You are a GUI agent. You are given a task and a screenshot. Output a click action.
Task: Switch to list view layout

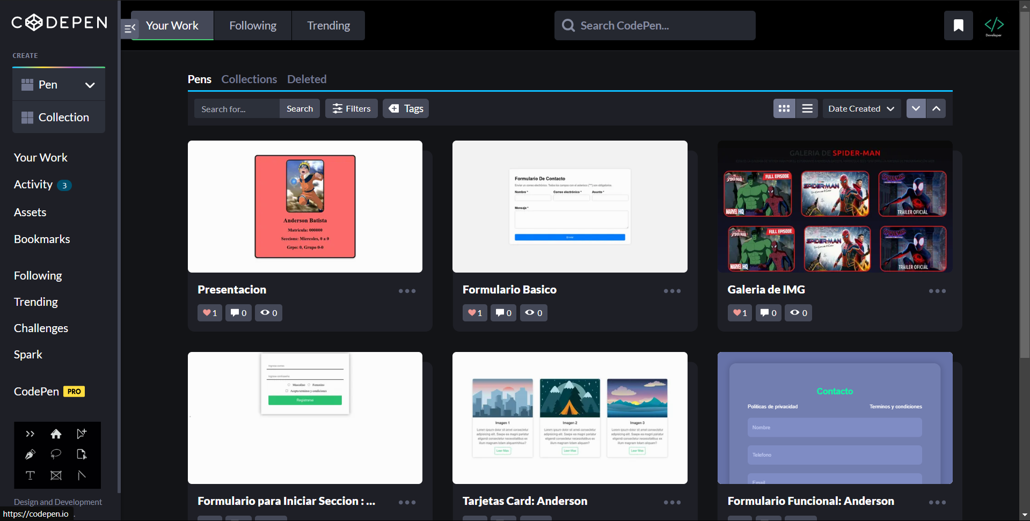pyautogui.click(x=807, y=108)
